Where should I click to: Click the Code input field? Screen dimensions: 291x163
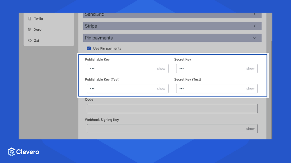172,108
